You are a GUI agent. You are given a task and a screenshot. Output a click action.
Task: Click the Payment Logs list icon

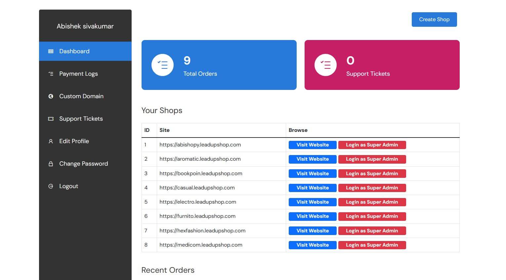[x=51, y=74]
